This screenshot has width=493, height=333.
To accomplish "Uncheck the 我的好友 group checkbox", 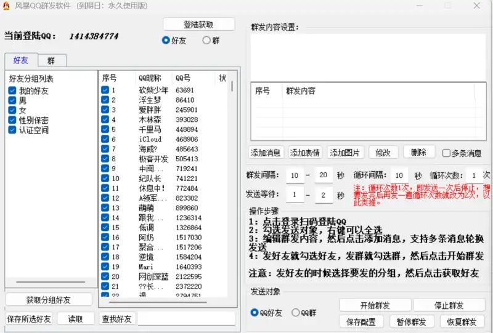I will click(12, 91).
